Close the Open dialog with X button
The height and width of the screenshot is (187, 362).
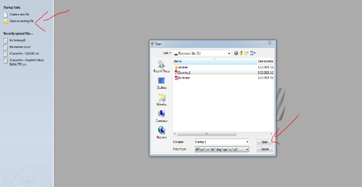270,43
